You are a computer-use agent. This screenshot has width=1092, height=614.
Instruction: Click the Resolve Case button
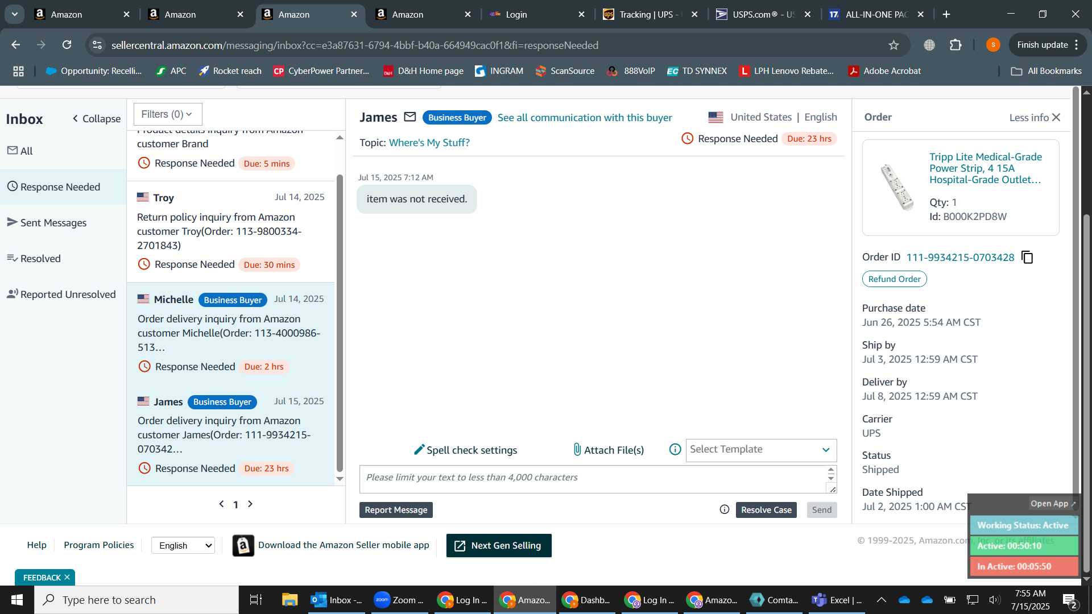tap(766, 509)
